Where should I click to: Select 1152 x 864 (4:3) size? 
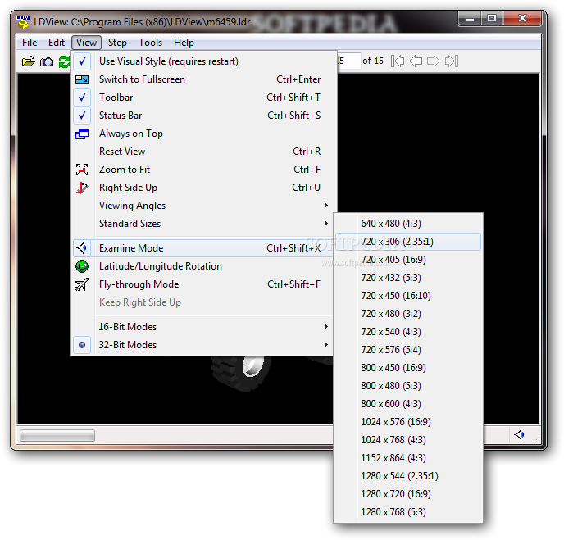click(x=408, y=458)
